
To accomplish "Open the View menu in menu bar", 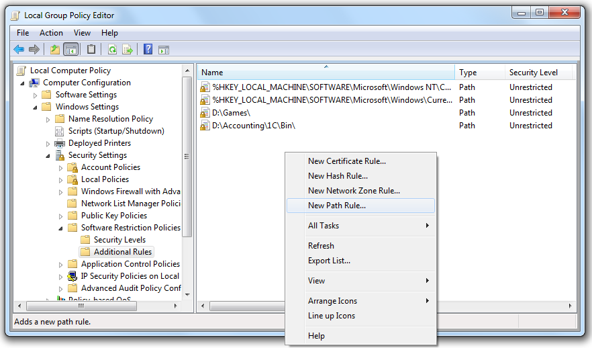I will pyautogui.click(x=82, y=33).
